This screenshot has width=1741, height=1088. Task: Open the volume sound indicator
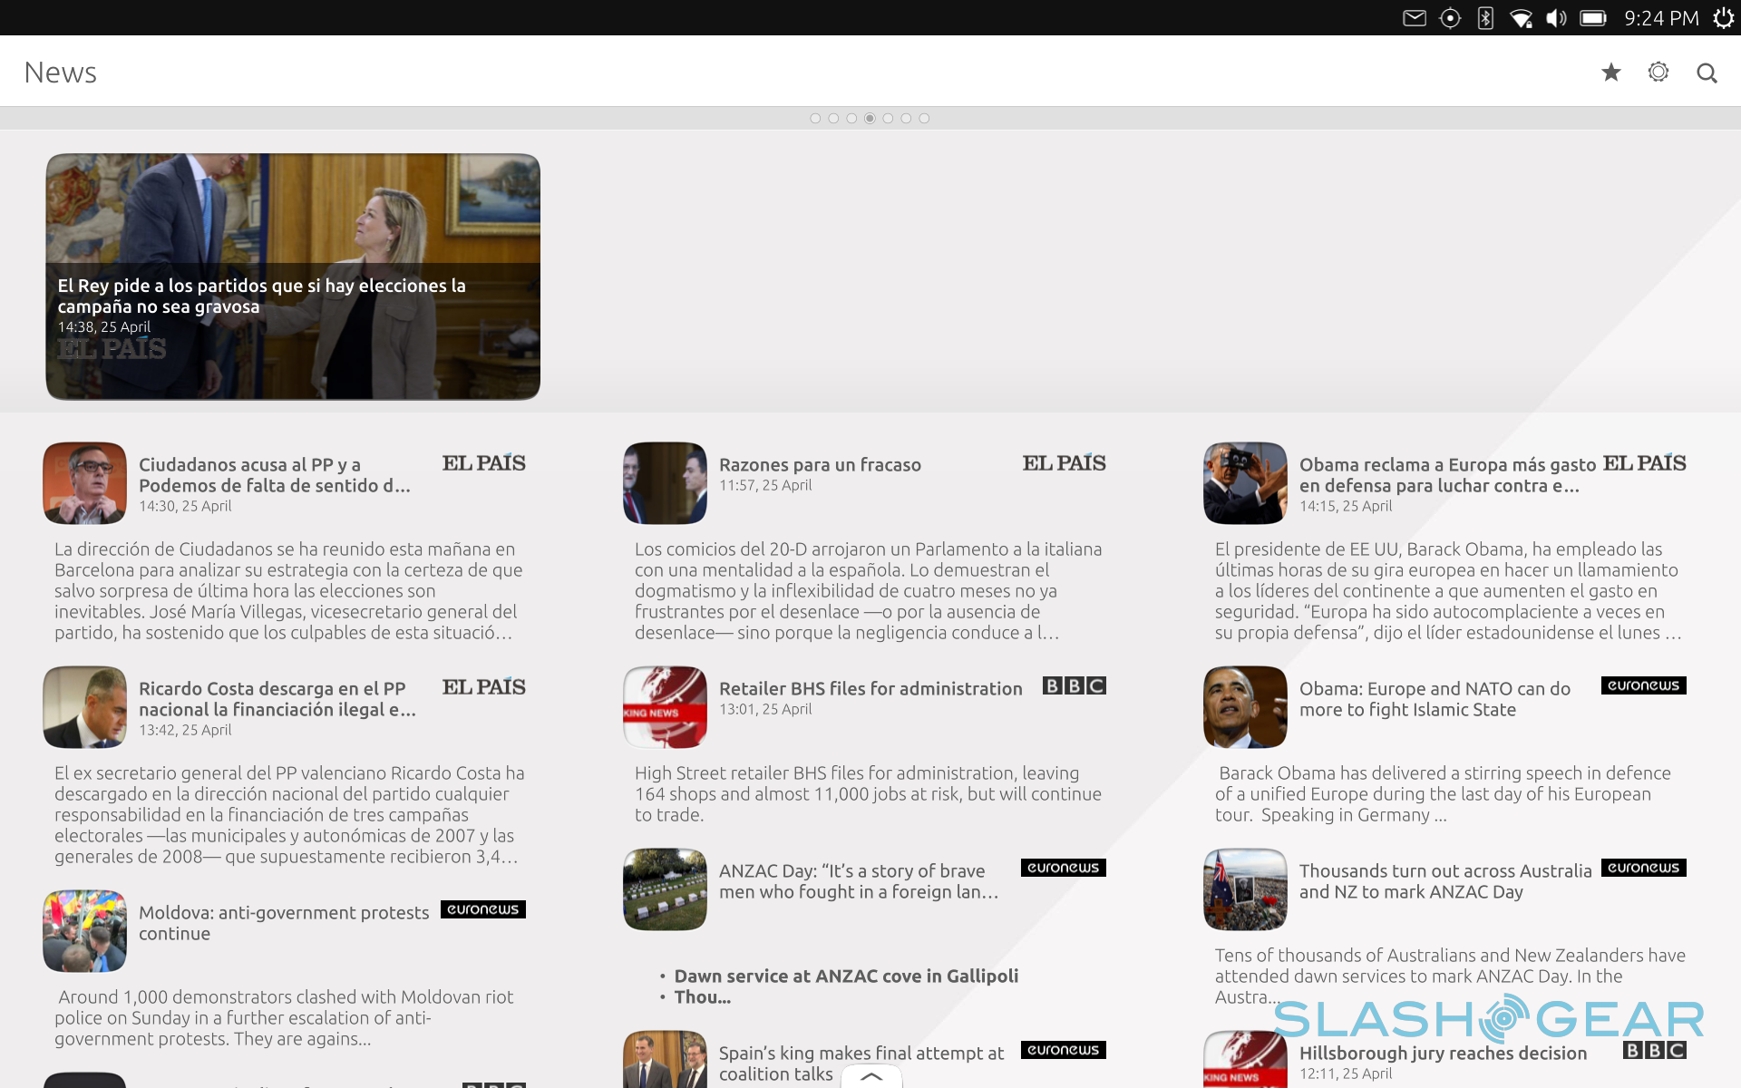[1556, 18]
